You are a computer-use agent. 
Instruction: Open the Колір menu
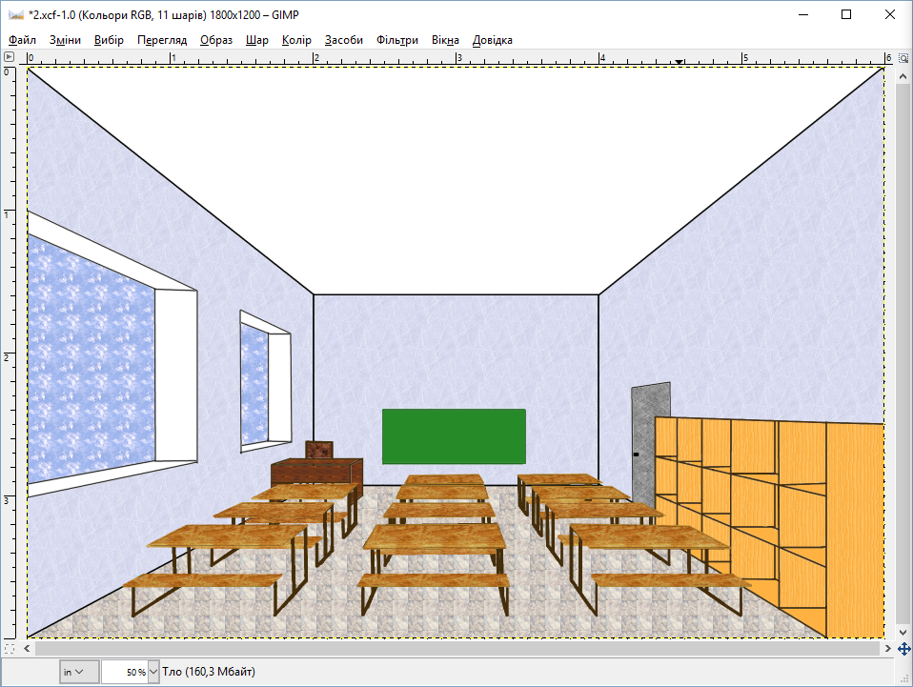296,40
